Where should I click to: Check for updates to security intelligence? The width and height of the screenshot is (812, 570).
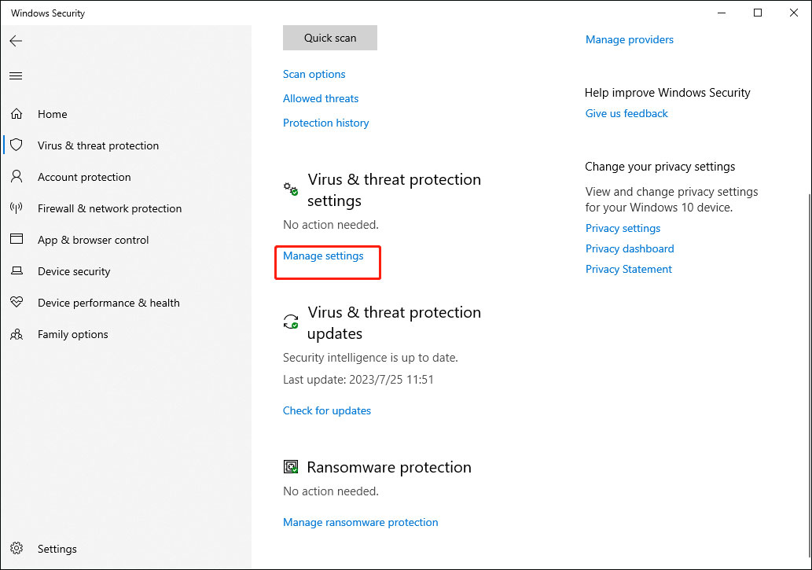click(x=326, y=410)
